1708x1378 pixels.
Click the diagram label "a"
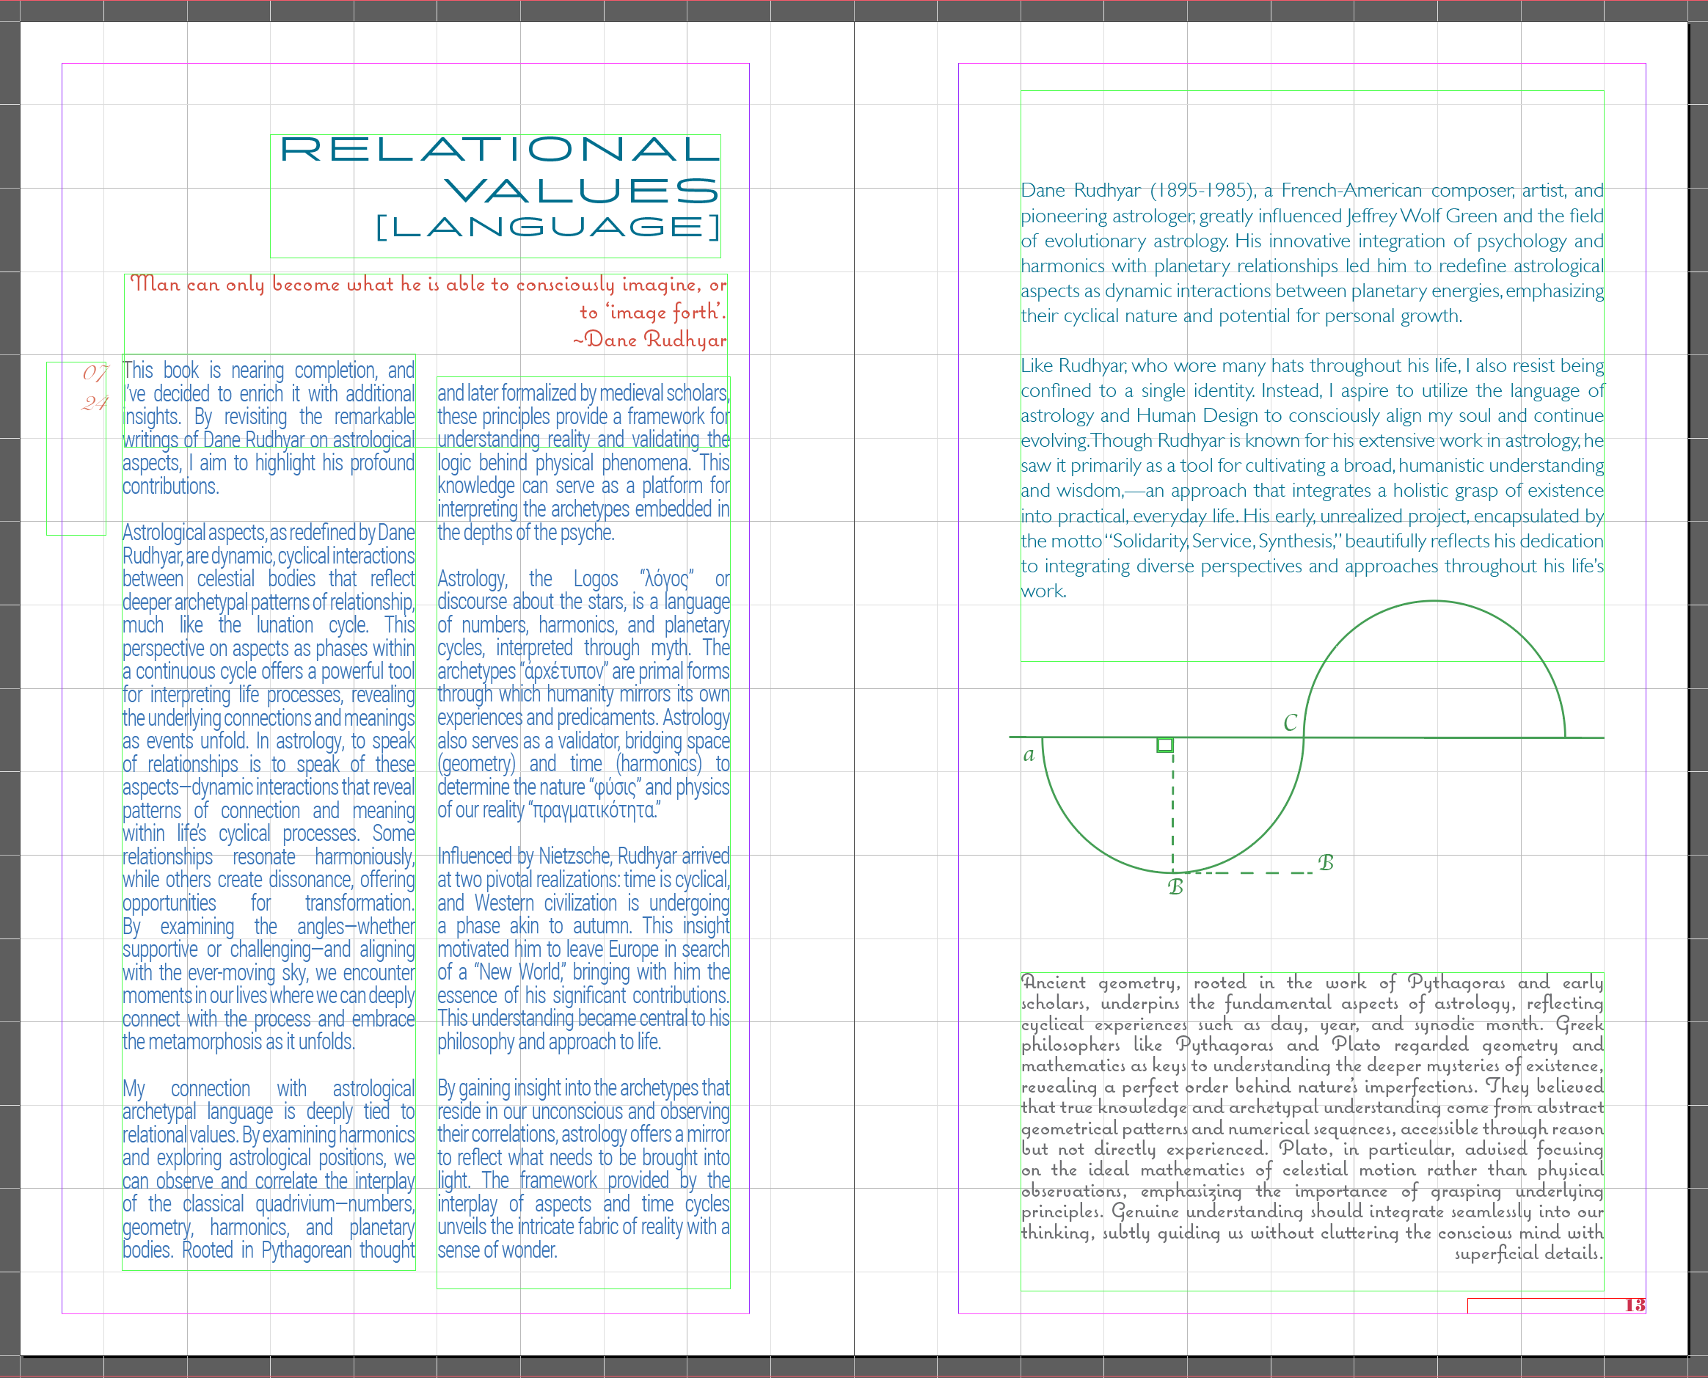click(1029, 755)
